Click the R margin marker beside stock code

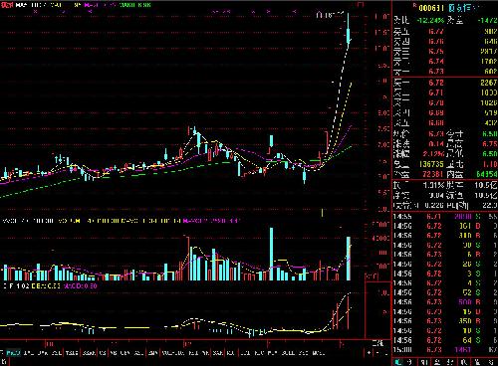click(x=414, y=6)
